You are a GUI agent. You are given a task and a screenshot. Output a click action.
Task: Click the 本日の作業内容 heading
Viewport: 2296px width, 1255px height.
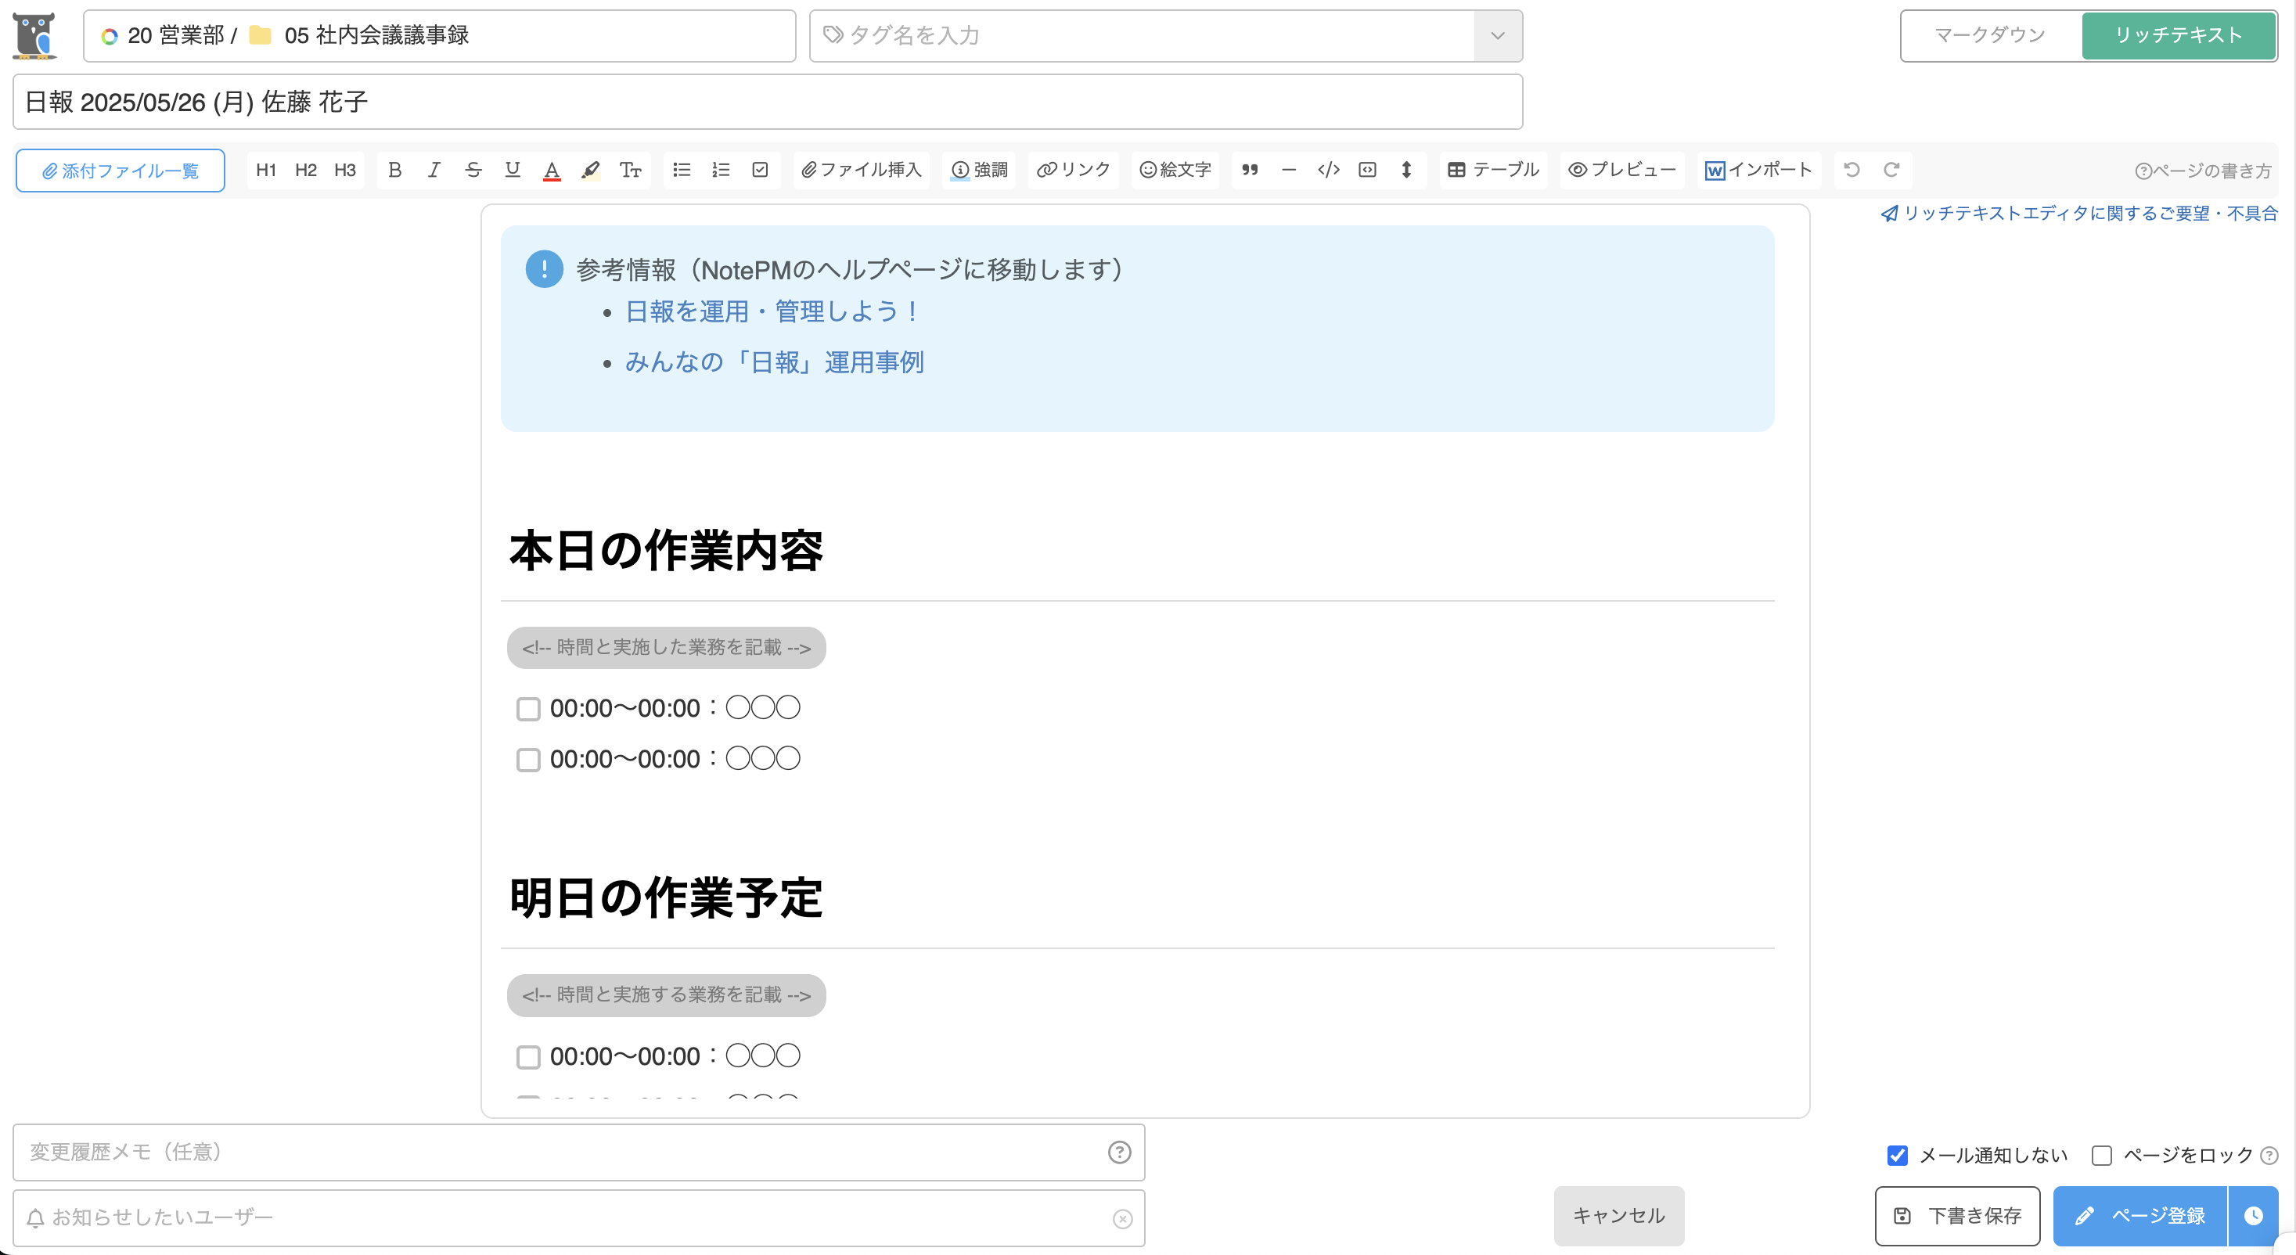click(666, 550)
